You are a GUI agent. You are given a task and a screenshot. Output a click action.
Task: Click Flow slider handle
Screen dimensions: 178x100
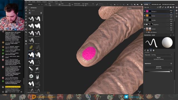pos(70,6)
